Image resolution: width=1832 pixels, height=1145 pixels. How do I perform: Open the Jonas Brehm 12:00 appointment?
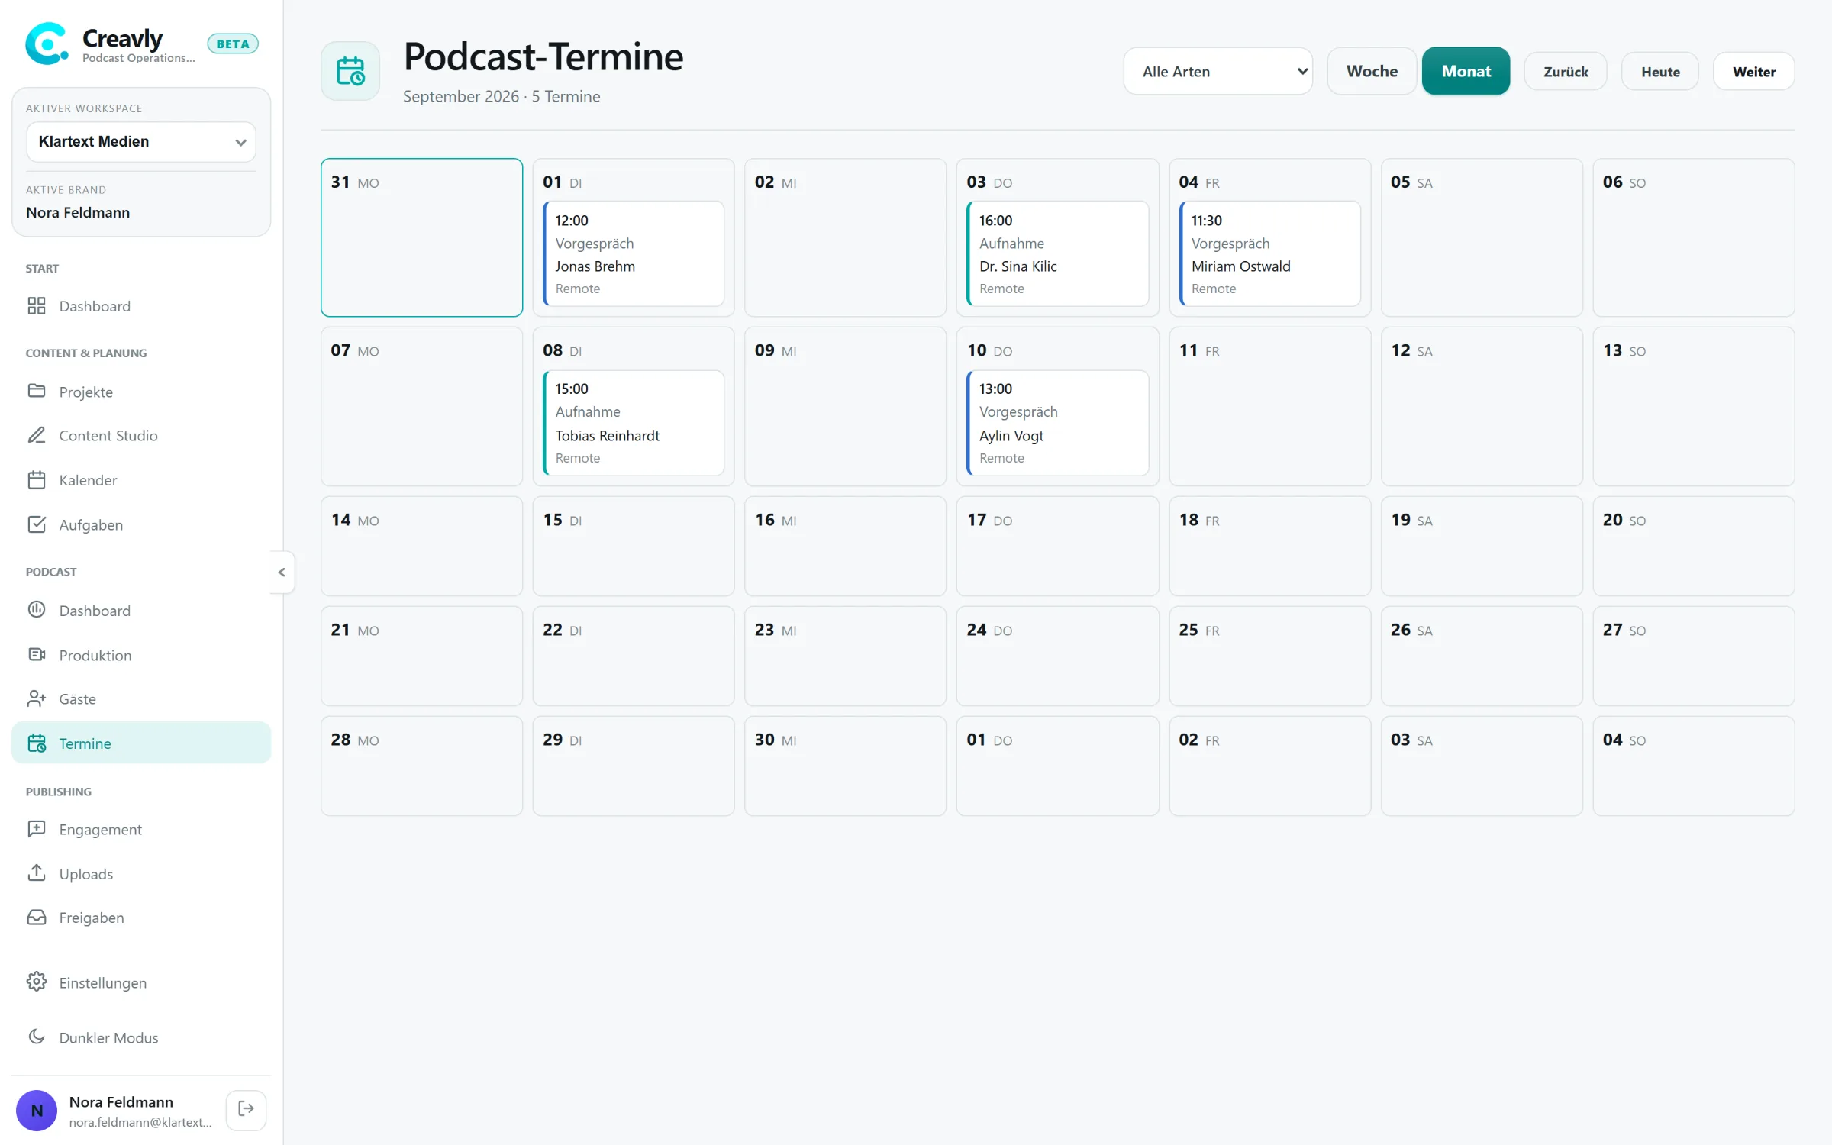[634, 253]
